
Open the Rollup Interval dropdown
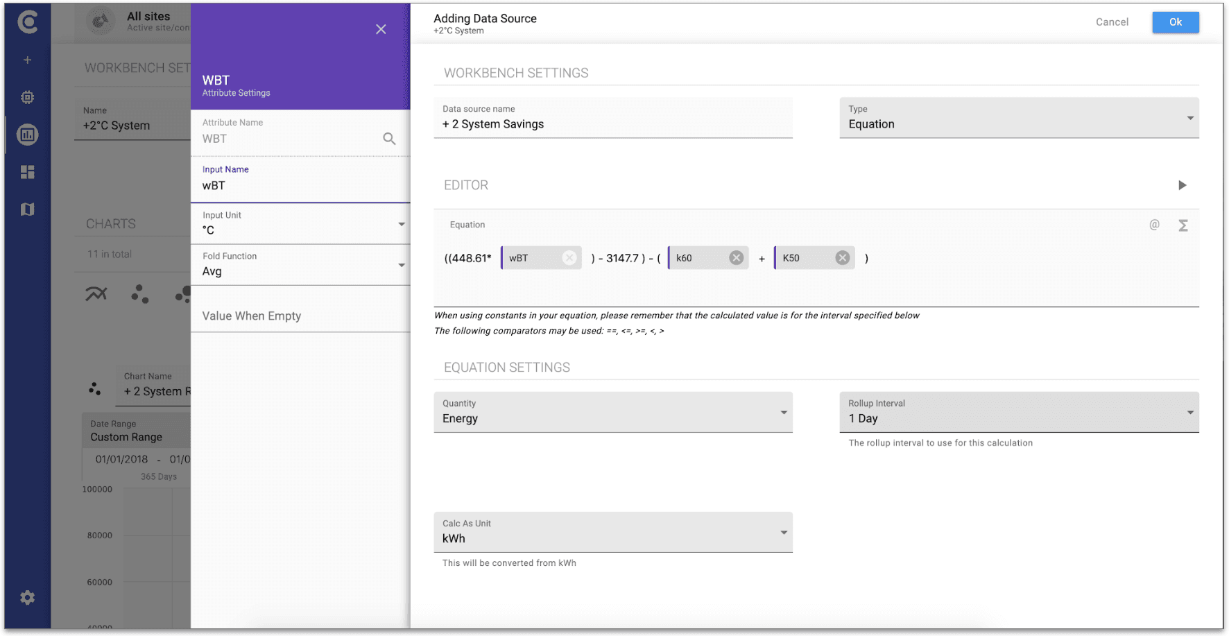click(x=1190, y=412)
